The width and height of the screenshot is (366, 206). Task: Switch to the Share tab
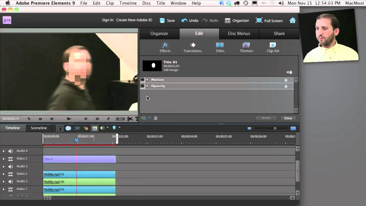pyautogui.click(x=279, y=33)
